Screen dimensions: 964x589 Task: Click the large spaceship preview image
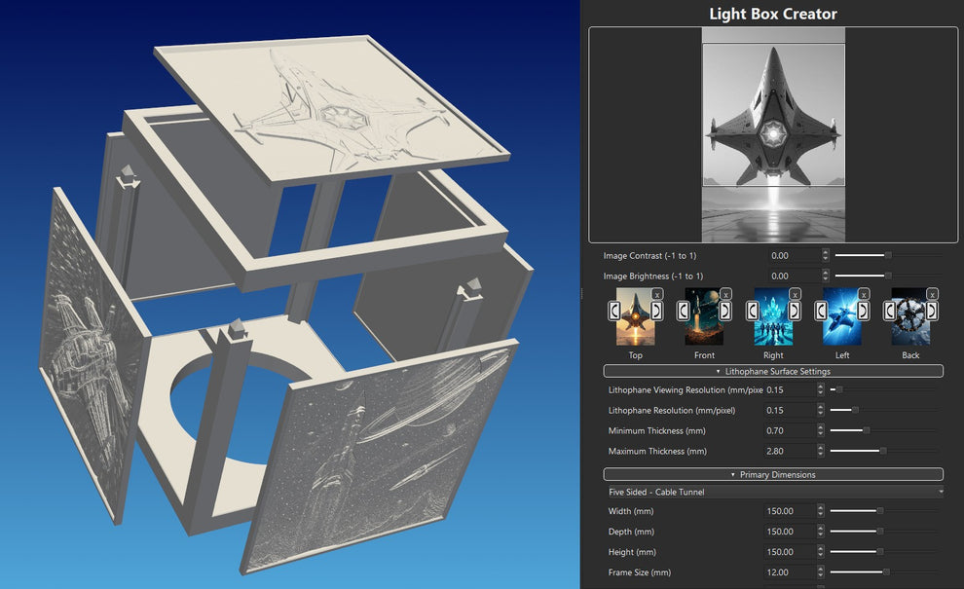[x=775, y=131]
